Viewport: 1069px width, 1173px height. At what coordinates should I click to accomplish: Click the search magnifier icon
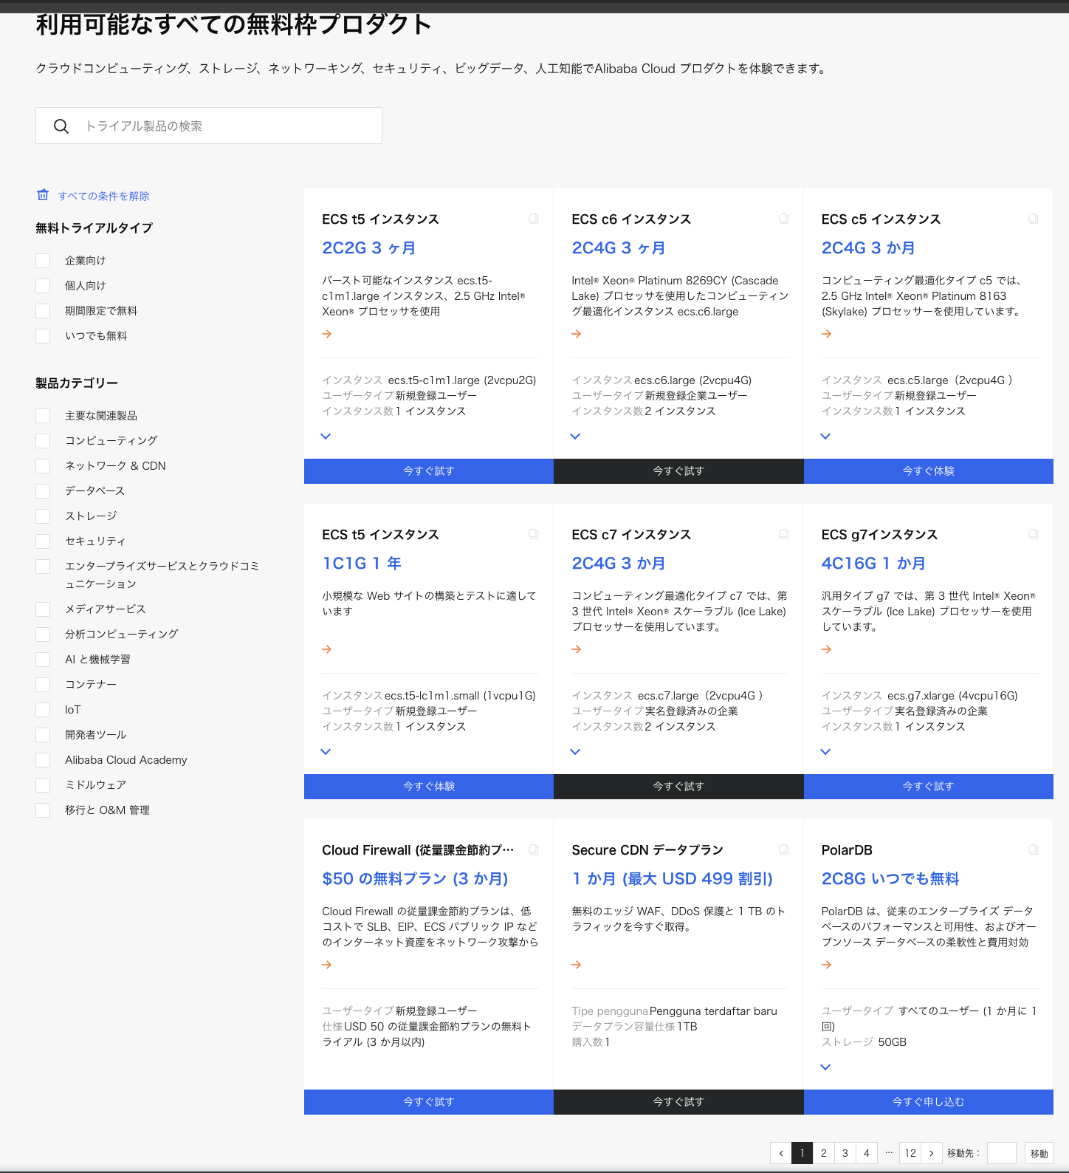[61, 126]
